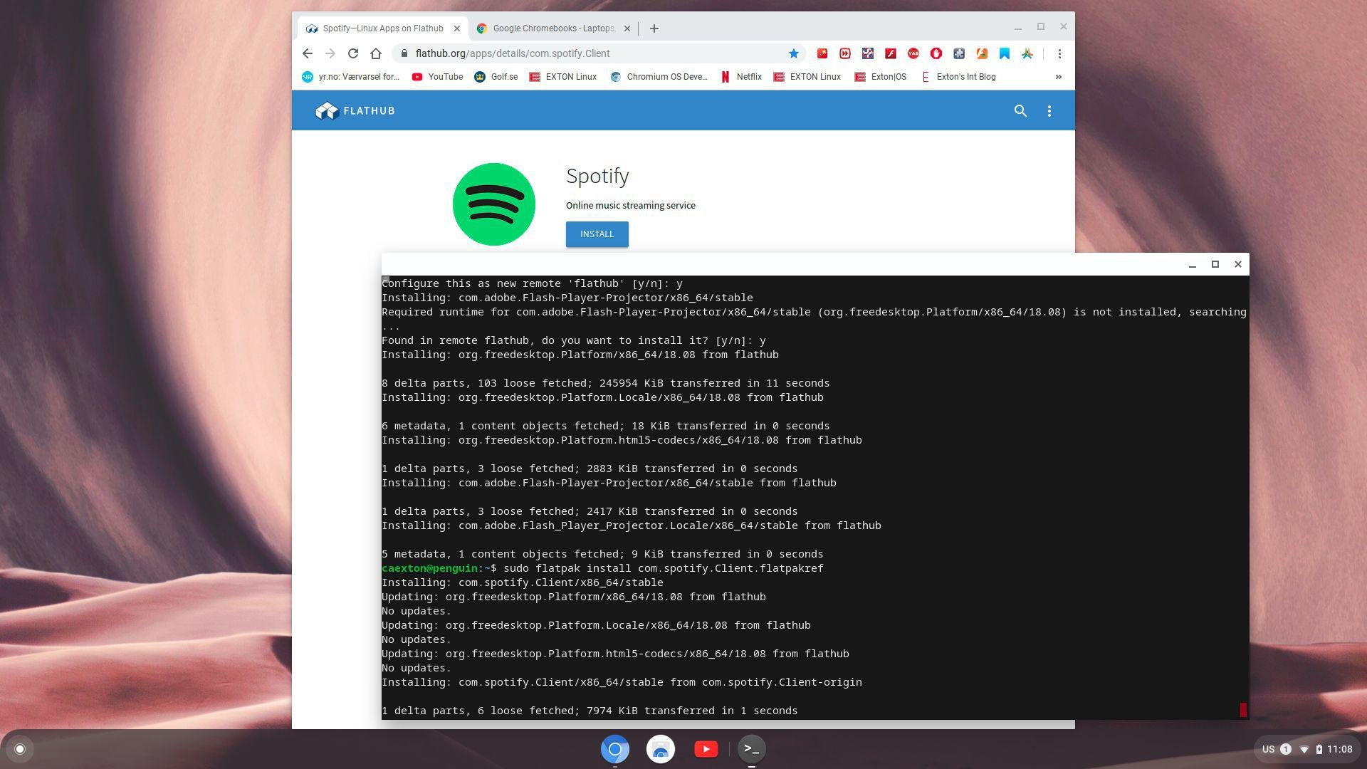The width and height of the screenshot is (1367, 769).
Task: Open the Netflix bookmark
Action: (741, 77)
